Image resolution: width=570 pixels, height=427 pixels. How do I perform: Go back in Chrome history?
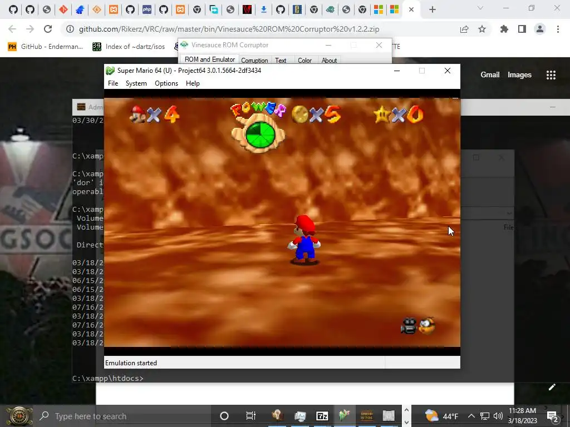click(12, 29)
